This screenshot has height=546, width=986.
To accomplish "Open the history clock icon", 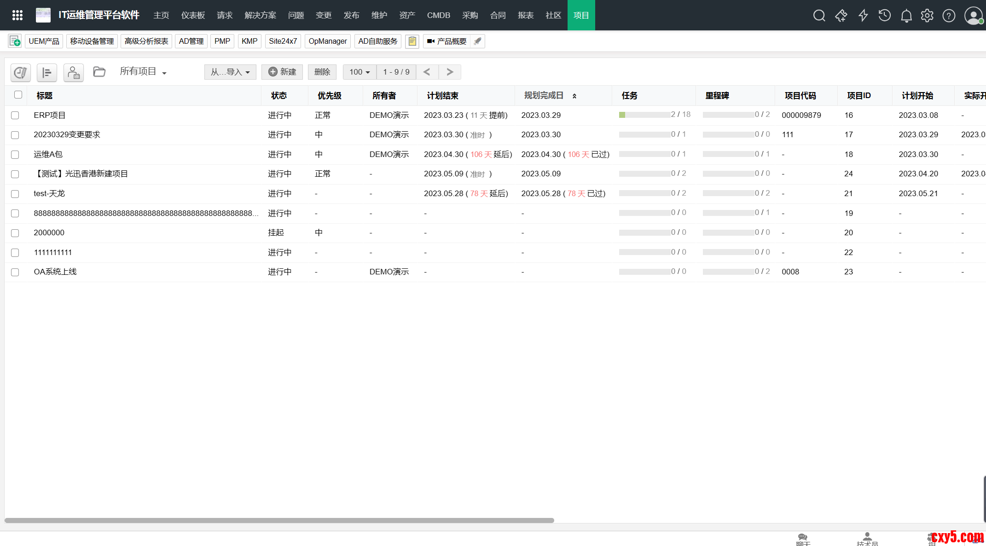I will [x=884, y=16].
